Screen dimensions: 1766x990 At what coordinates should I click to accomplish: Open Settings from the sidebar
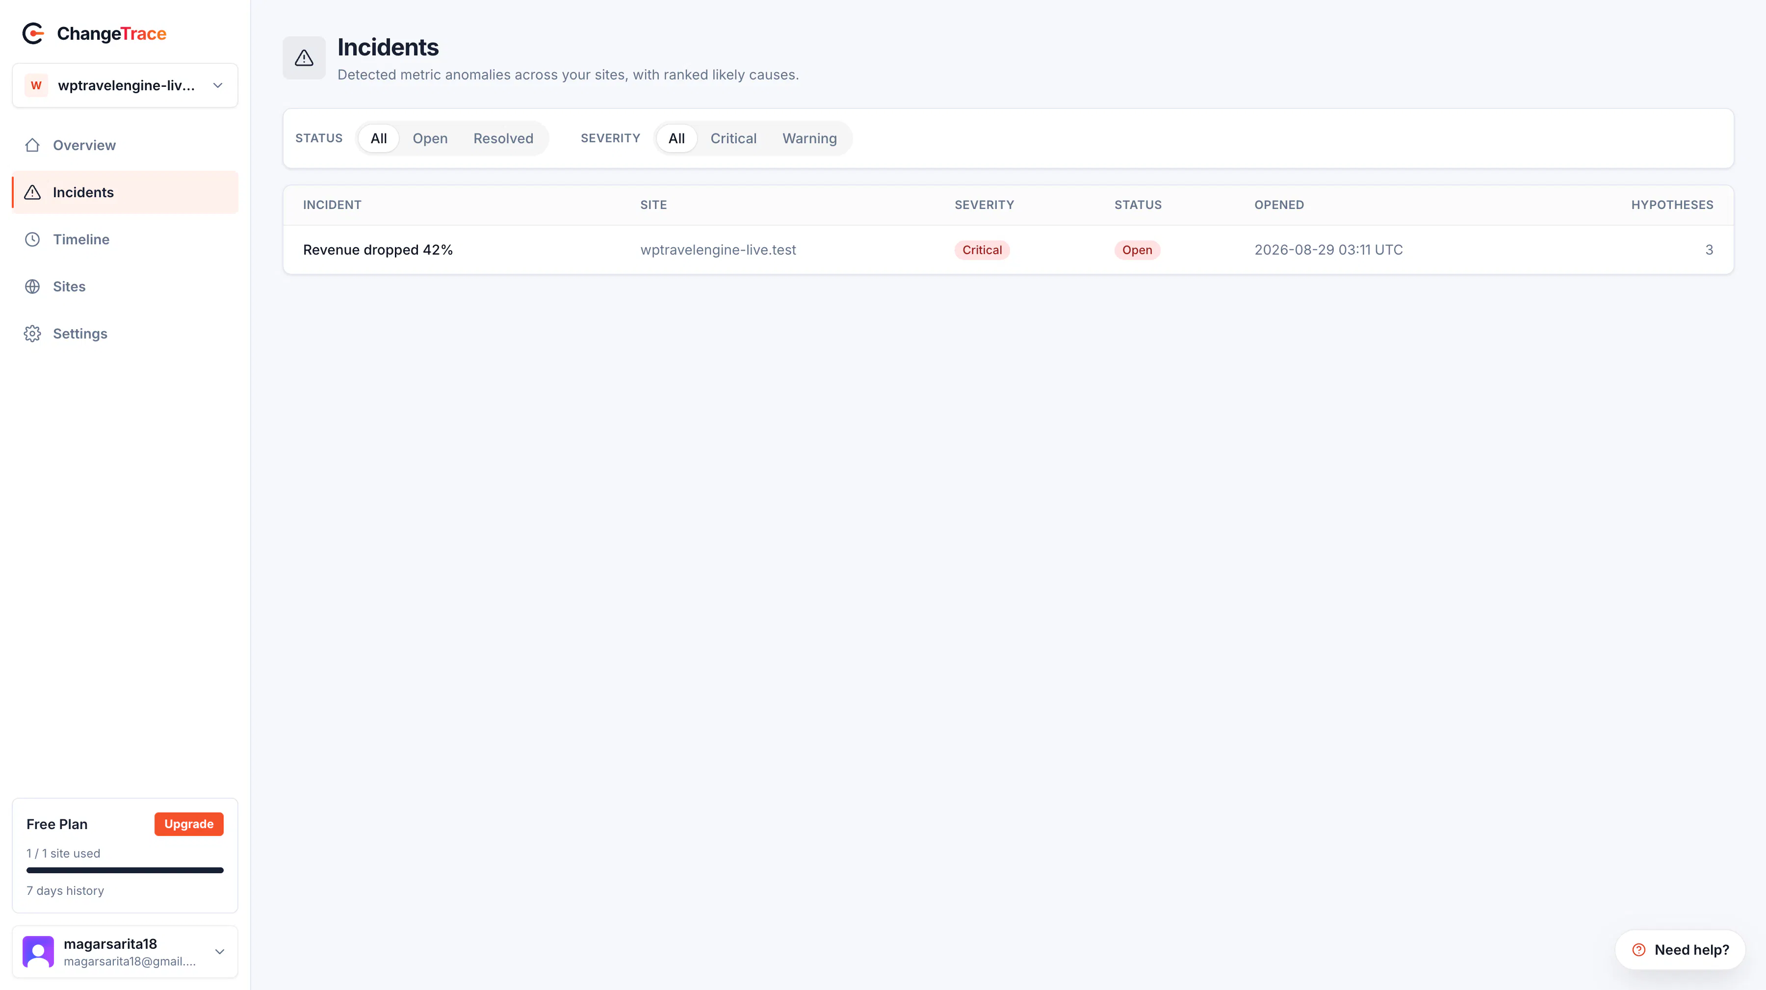pyautogui.click(x=125, y=334)
